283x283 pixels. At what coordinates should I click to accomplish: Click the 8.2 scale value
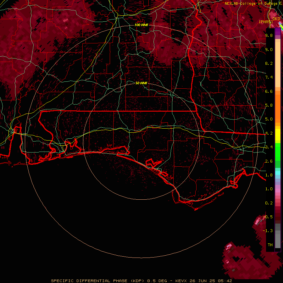click(269, 63)
